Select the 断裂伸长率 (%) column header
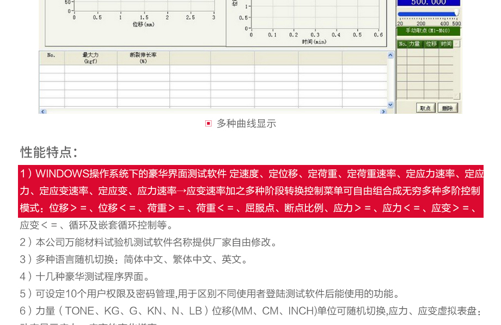Screen dimensions: 501x325 [143, 58]
